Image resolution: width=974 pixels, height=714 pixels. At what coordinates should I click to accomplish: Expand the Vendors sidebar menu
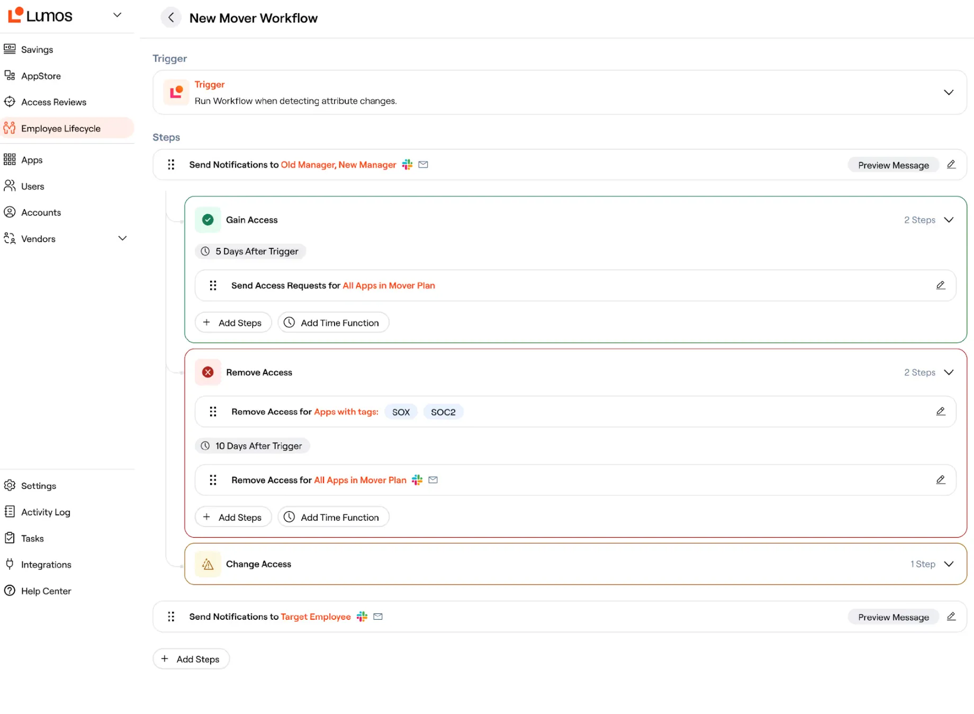pyautogui.click(x=122, y=238)
